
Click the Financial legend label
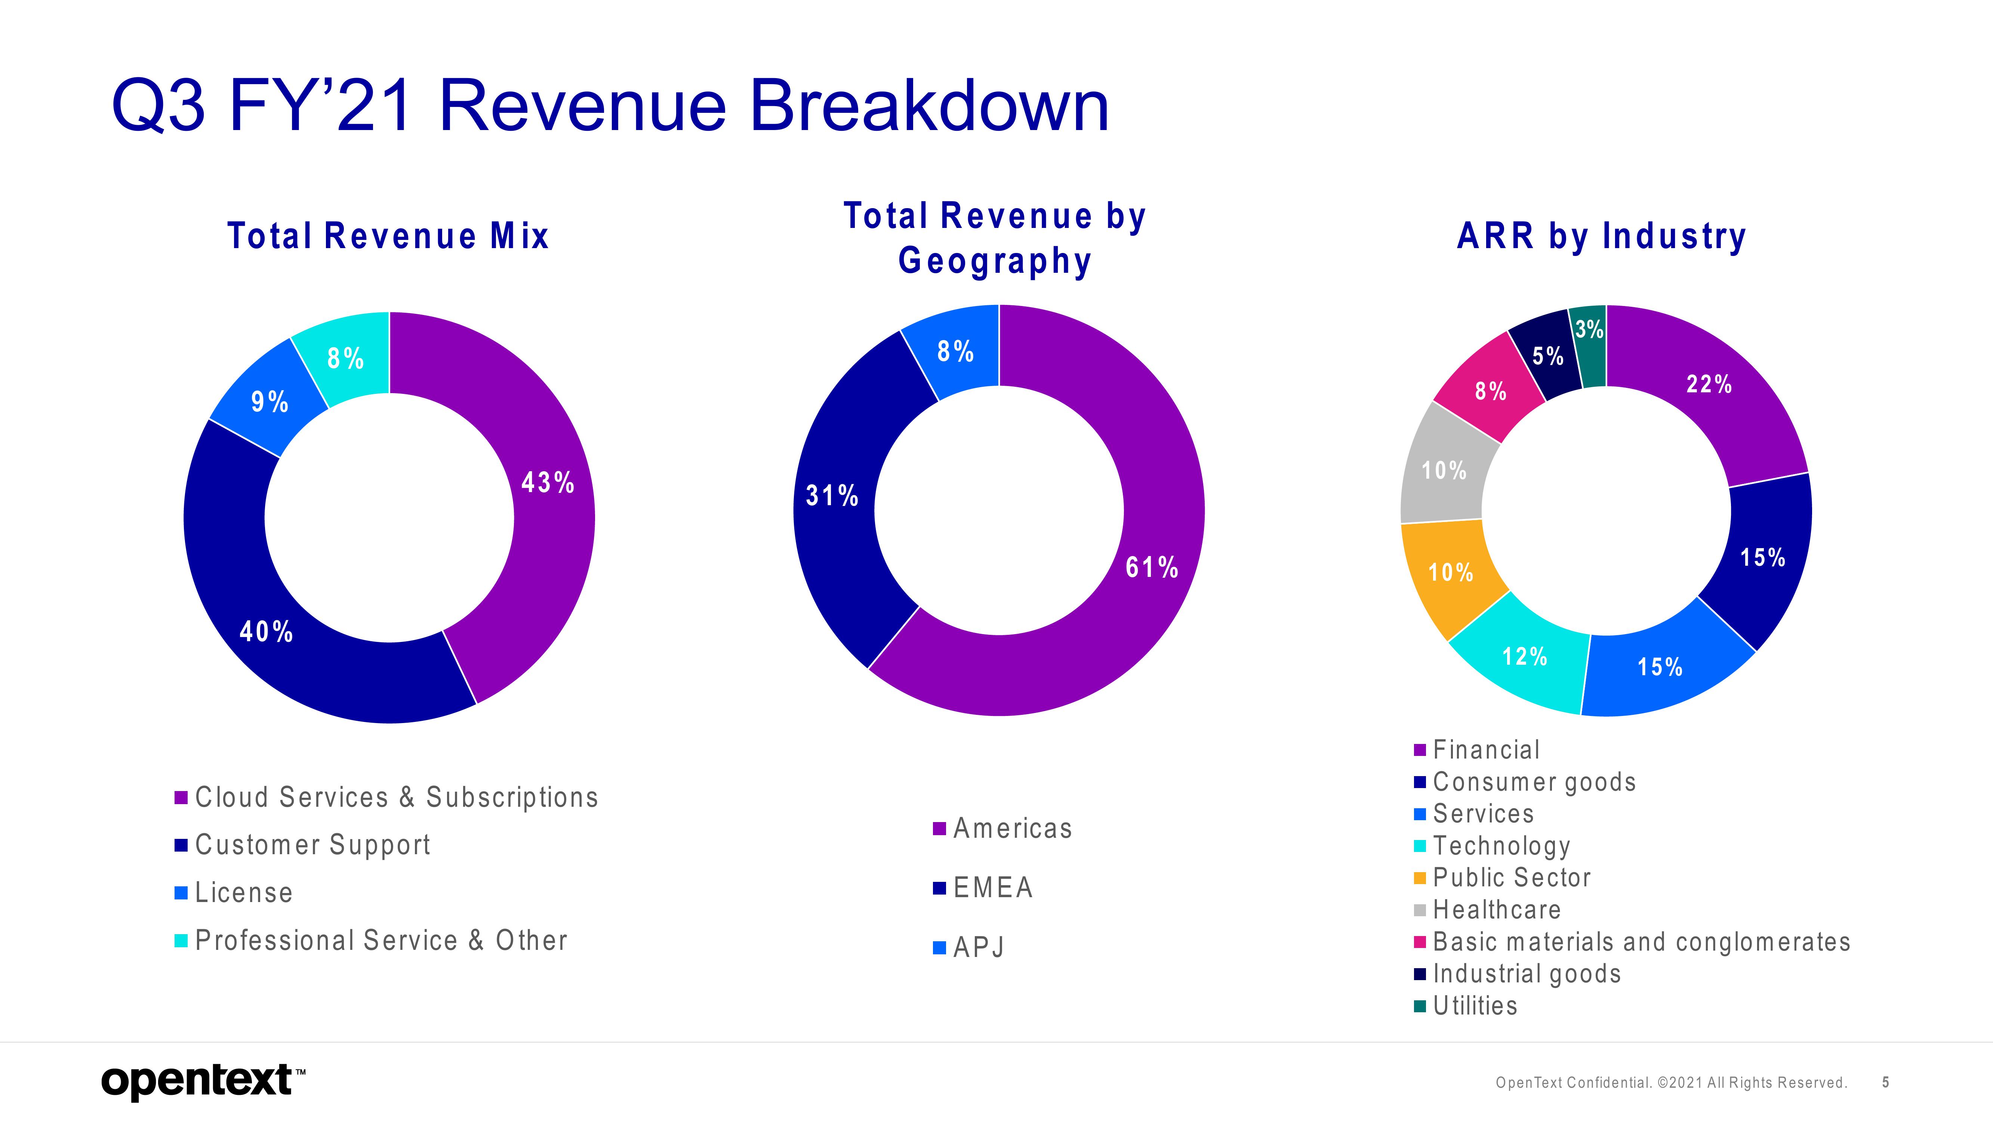(1486, 750)
